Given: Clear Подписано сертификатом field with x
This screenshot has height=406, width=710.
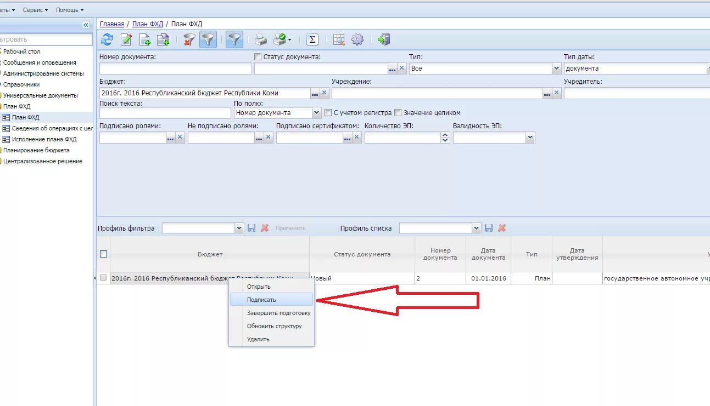Looking at the screenshot, I should coord(357,138).
